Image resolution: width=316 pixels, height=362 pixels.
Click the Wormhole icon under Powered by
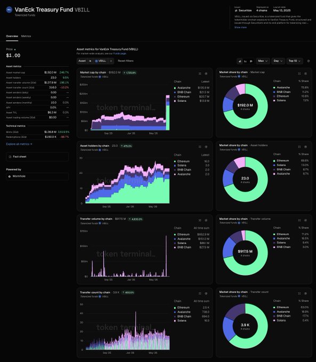point(10,176)
